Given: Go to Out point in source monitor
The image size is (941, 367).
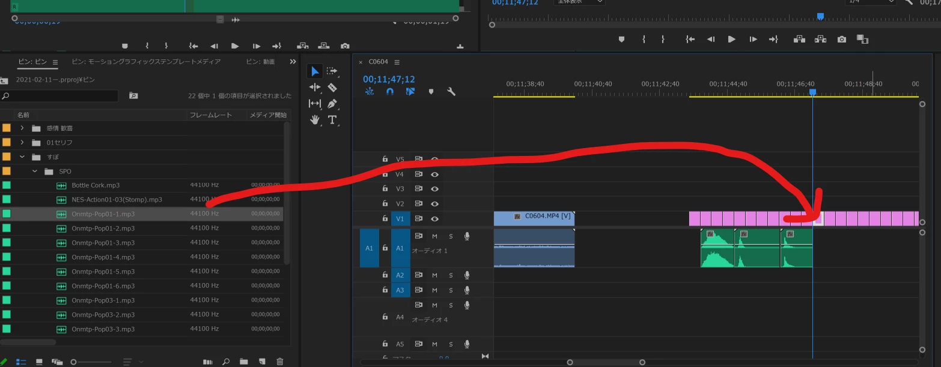Looking at the screenshot, I should (276, 46).
